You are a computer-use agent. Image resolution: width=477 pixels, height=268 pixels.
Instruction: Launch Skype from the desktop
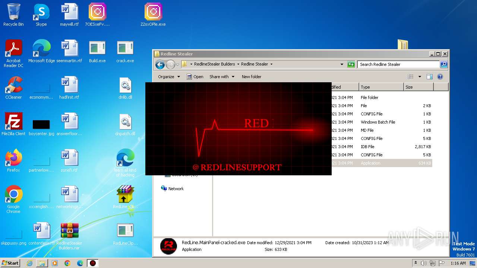41,15
